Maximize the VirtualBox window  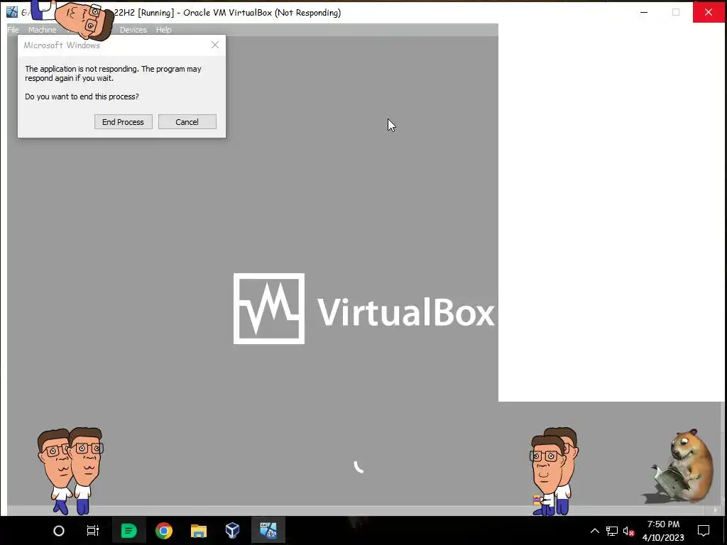point(676,13)
